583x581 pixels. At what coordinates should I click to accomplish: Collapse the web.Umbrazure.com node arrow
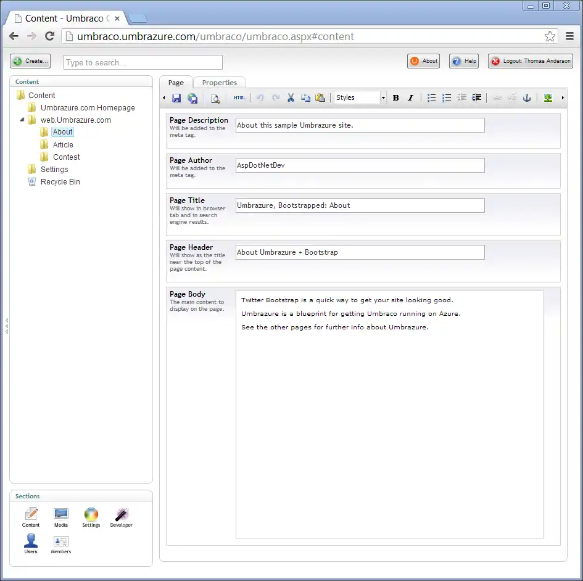coord(22,120)
